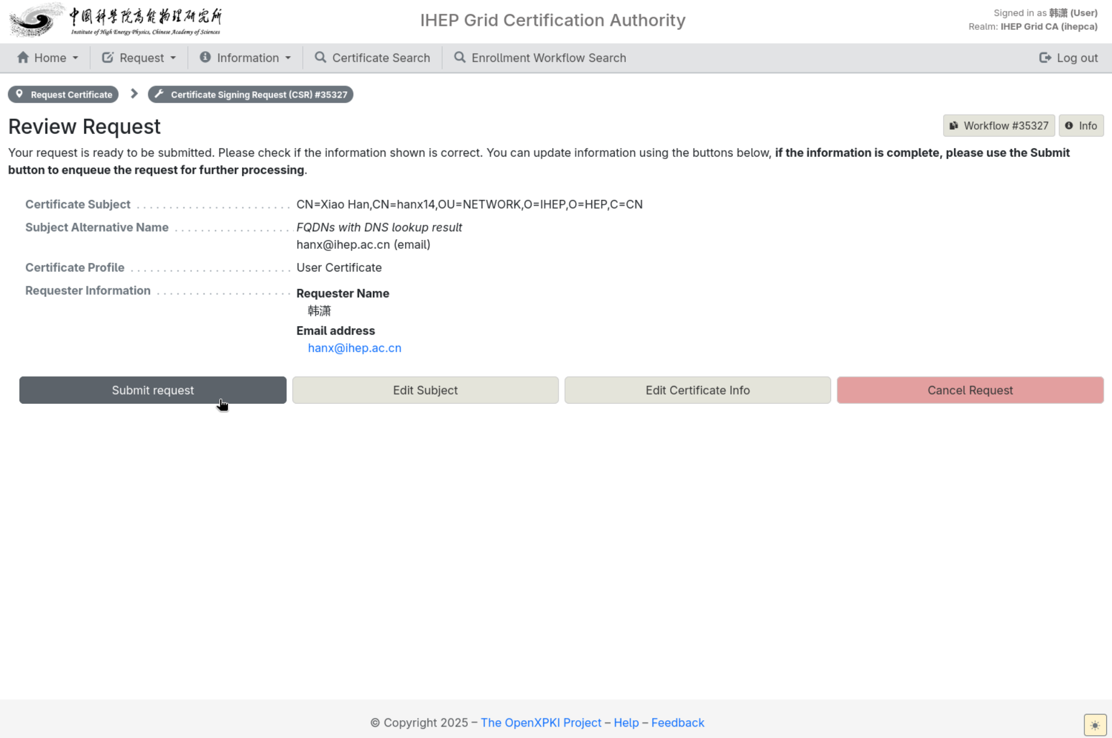Click hanx@ihep.ac.cn (email) SAN entry

pos(363,245)
